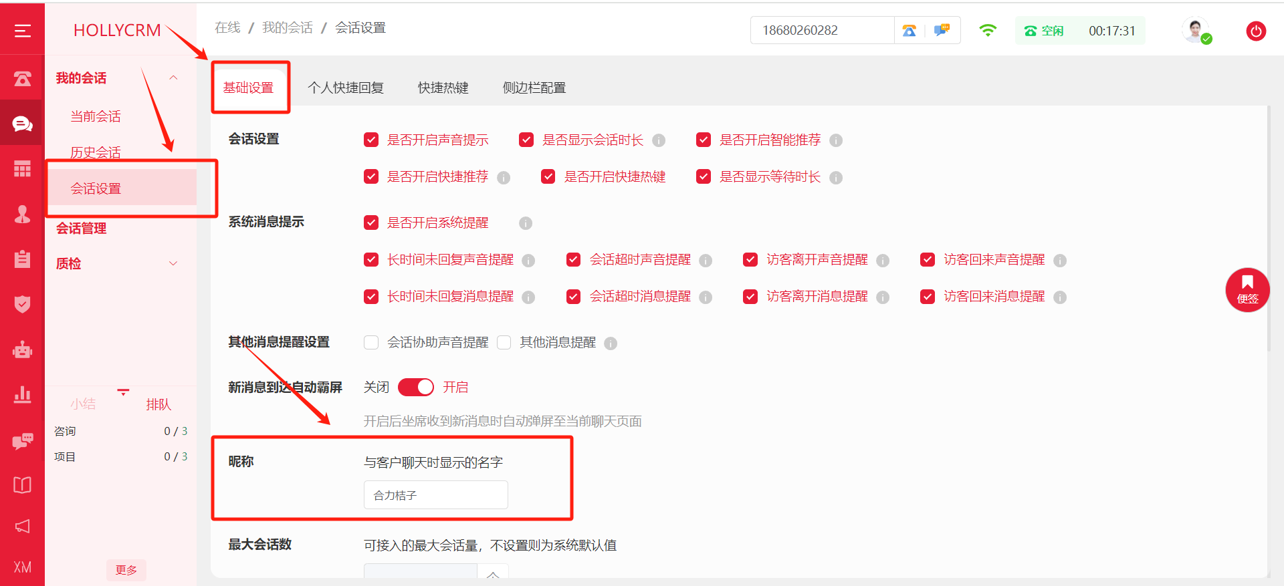Screen dimensions: 1284x586
Task: Open the bar chart reports icon
Action: tap(22, 394)
